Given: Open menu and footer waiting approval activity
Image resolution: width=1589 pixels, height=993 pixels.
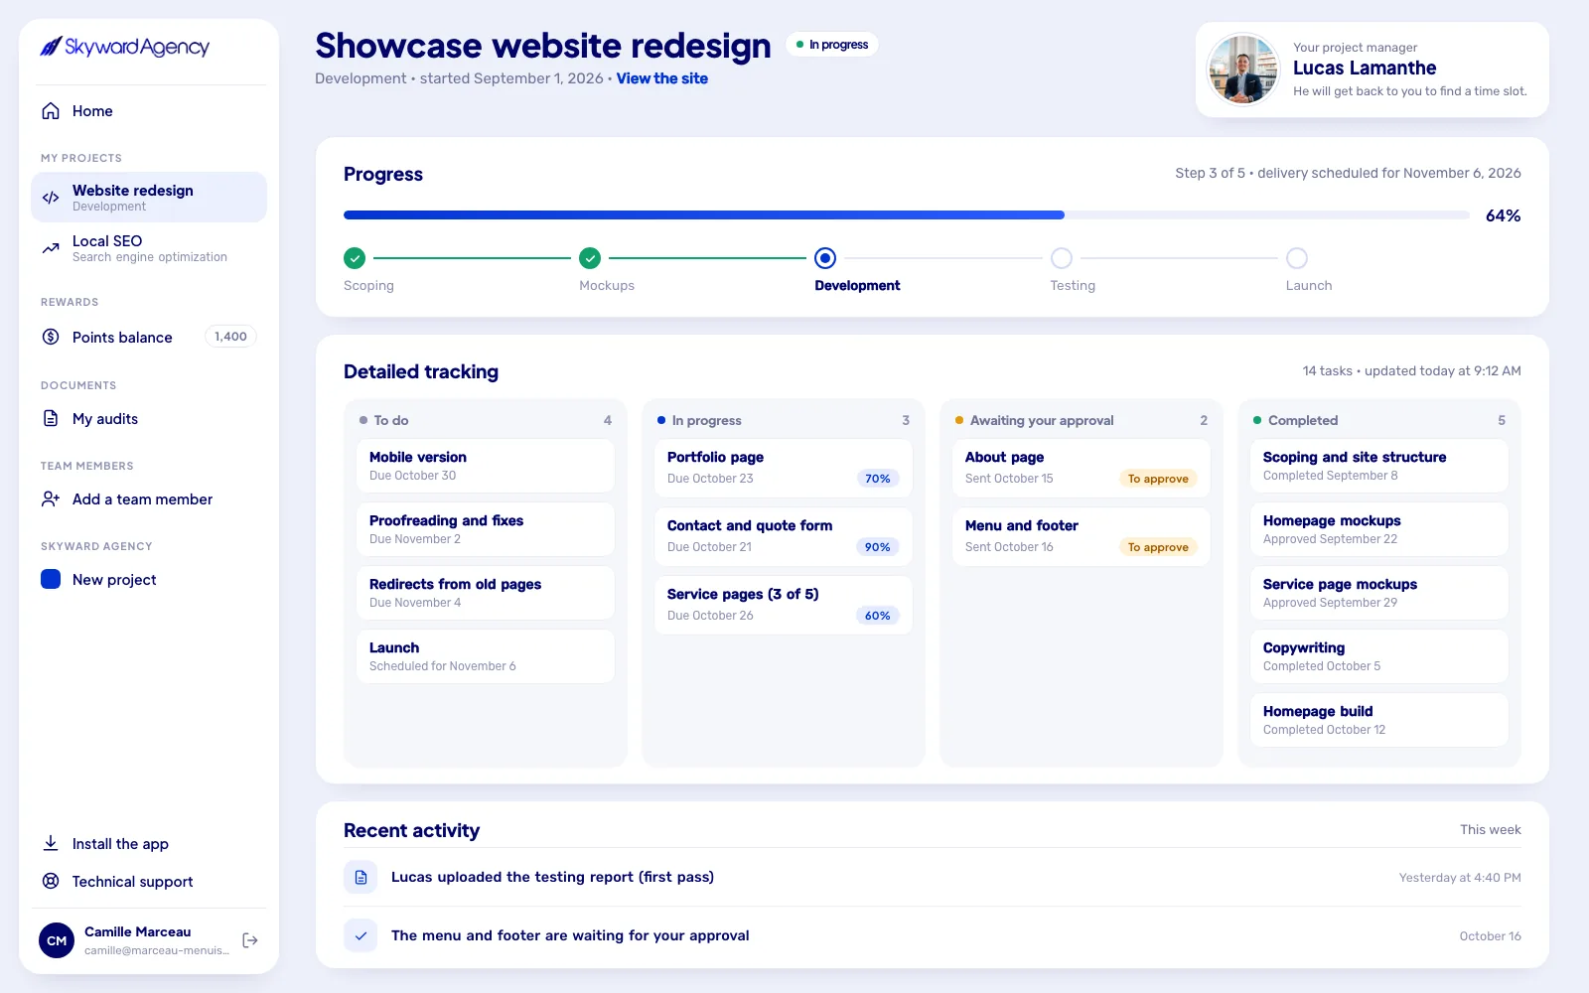Looking at the screenshot, I should pos(933,935).
